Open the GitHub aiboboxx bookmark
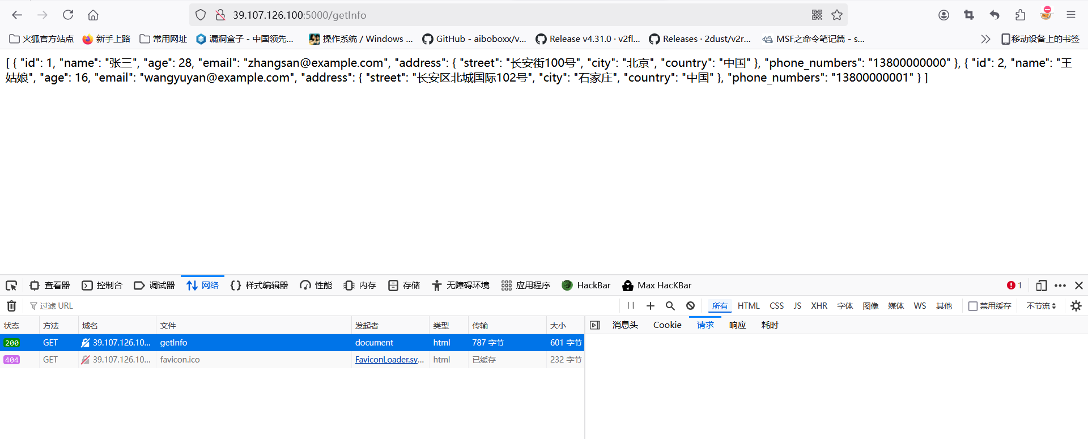 tap(474, 39)
